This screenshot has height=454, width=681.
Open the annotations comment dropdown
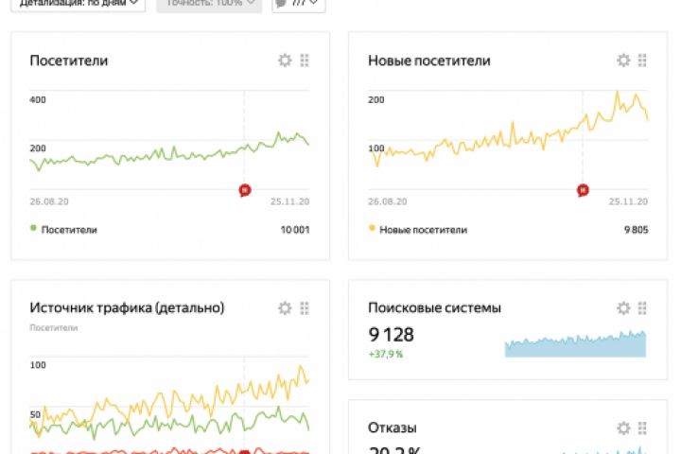[x=299, y=5]
